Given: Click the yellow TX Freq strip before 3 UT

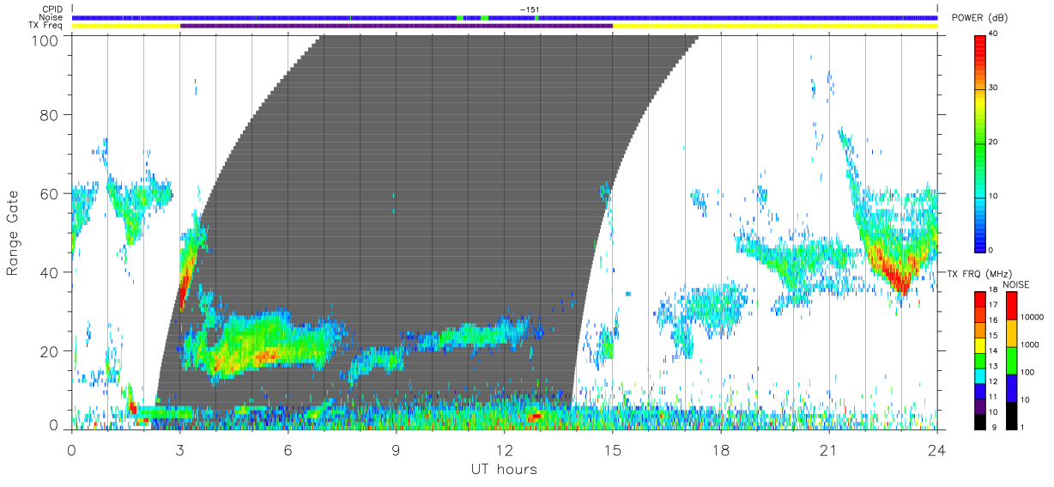Looking at the screenshot, I should (x=126, y=26).
